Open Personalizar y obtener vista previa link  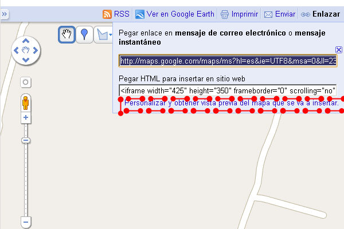tap(232, 103)
